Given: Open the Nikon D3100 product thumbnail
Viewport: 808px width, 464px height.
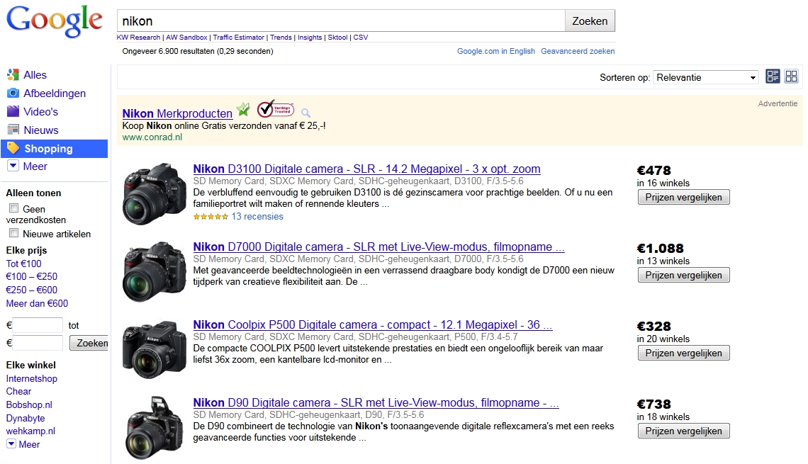Looking at the screenshot, I should 154,193.
